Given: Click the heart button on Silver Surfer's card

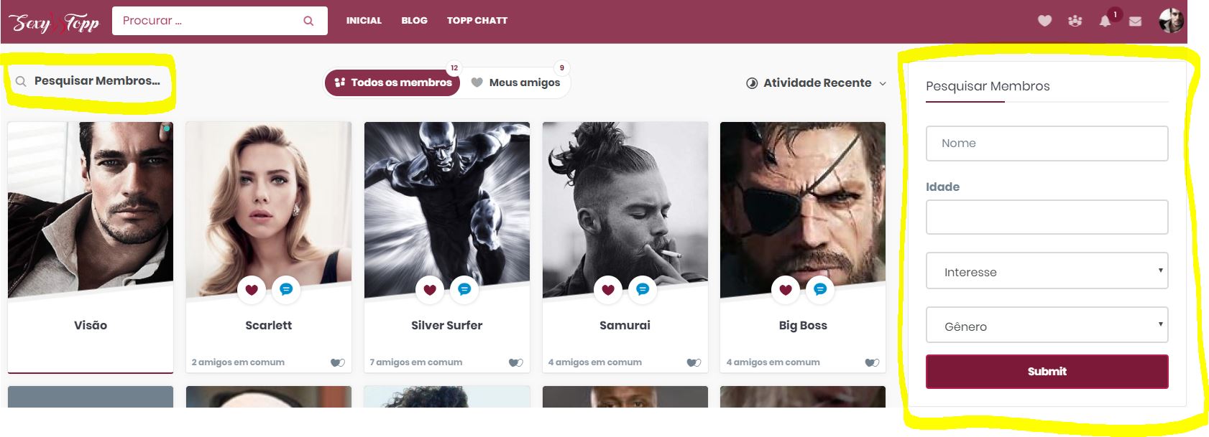Looking at the screenshot, I should tap(430, 290).
